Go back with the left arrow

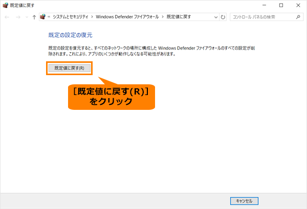7,17
